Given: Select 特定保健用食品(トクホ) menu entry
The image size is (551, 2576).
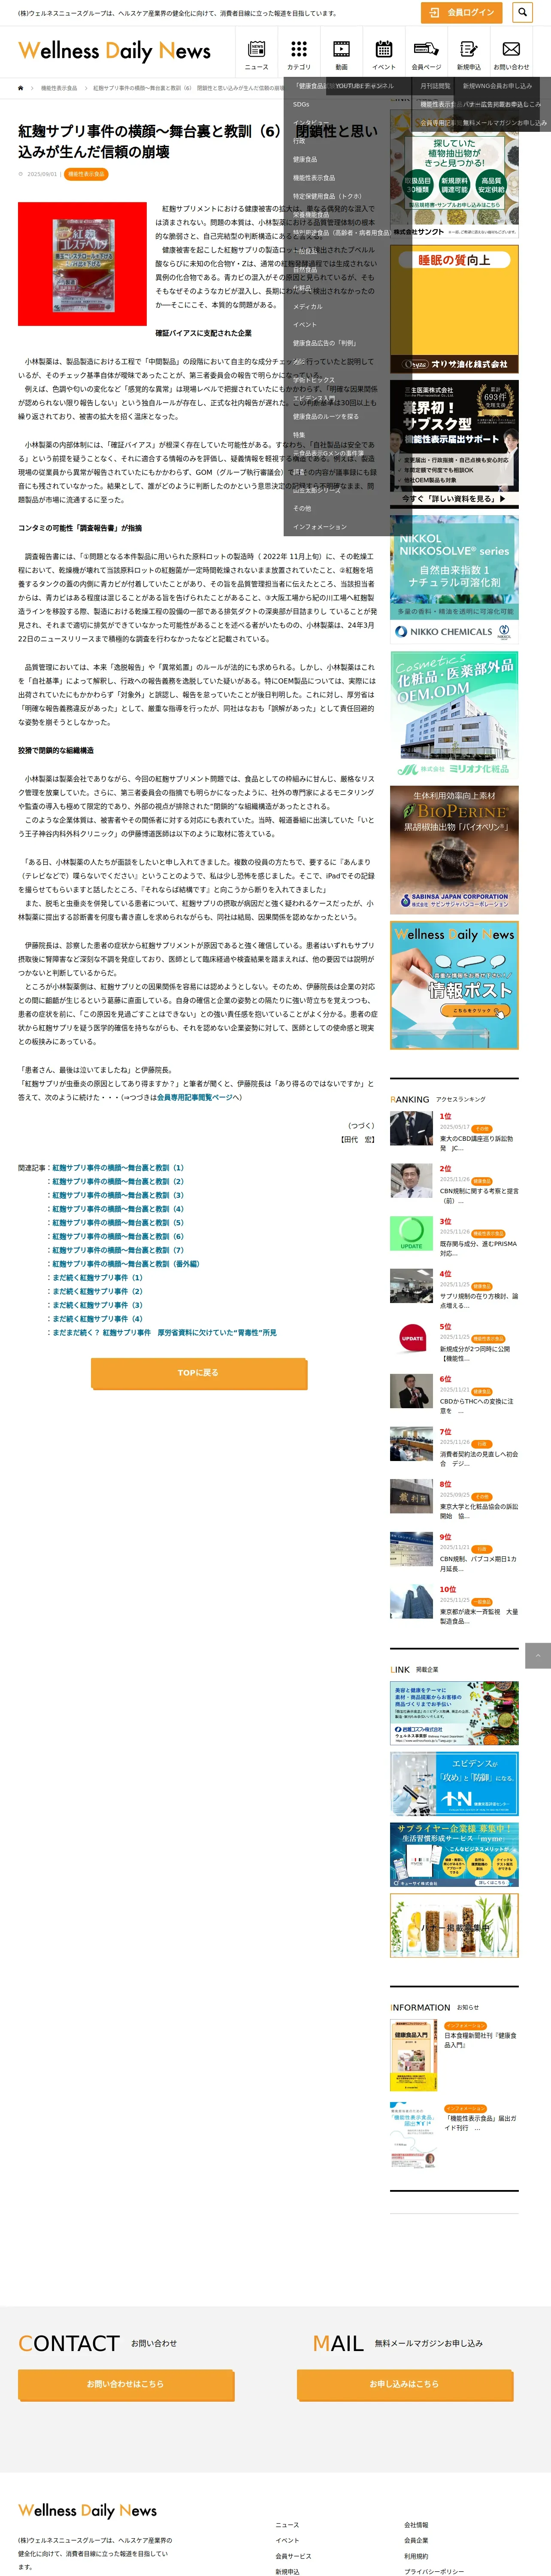Looking at the screenshot, I should pyautogui.click(x=327, y=196).
